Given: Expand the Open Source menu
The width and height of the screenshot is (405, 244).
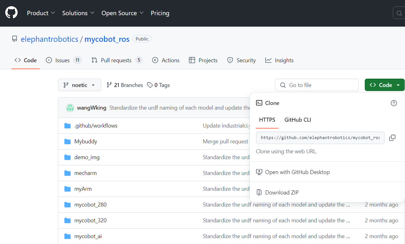Looking at the screenshot, I should click(x=123, y=13).
